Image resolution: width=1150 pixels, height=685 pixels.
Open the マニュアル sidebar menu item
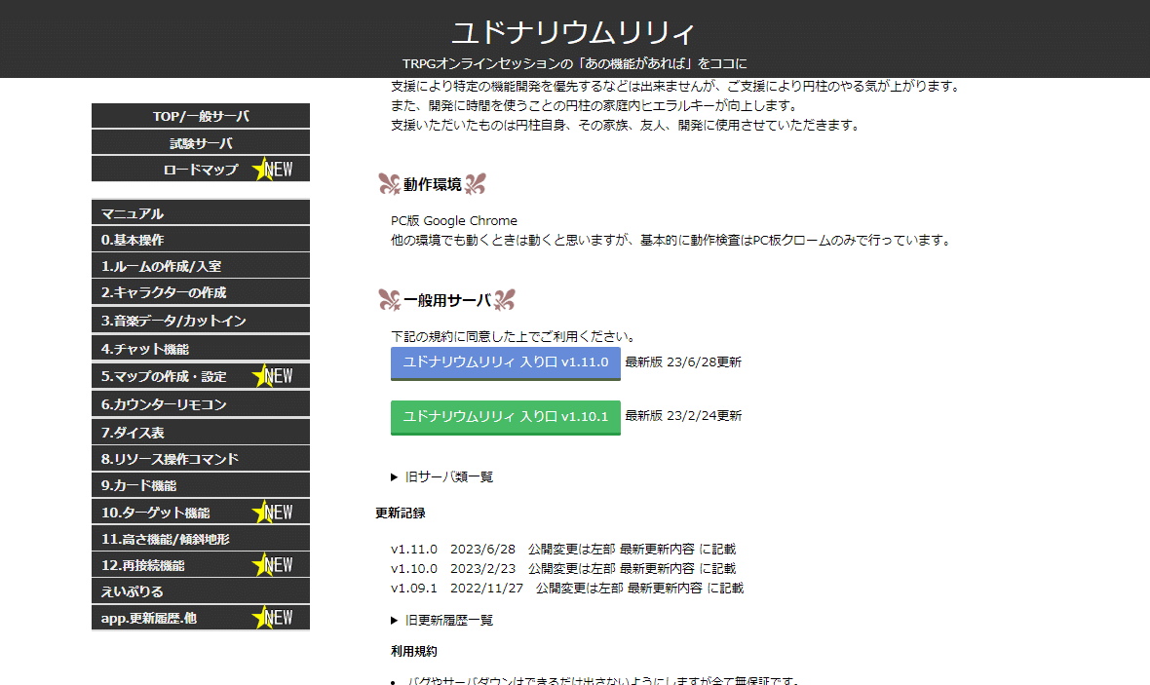point(200,211)
